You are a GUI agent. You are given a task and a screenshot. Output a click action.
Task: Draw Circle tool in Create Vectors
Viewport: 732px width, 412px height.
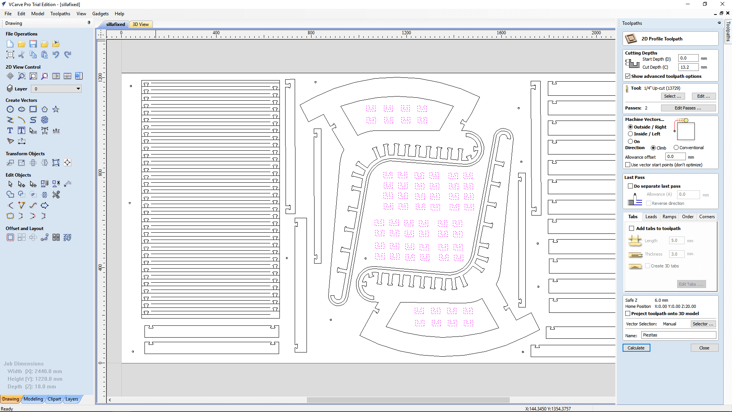coord(10,109)
